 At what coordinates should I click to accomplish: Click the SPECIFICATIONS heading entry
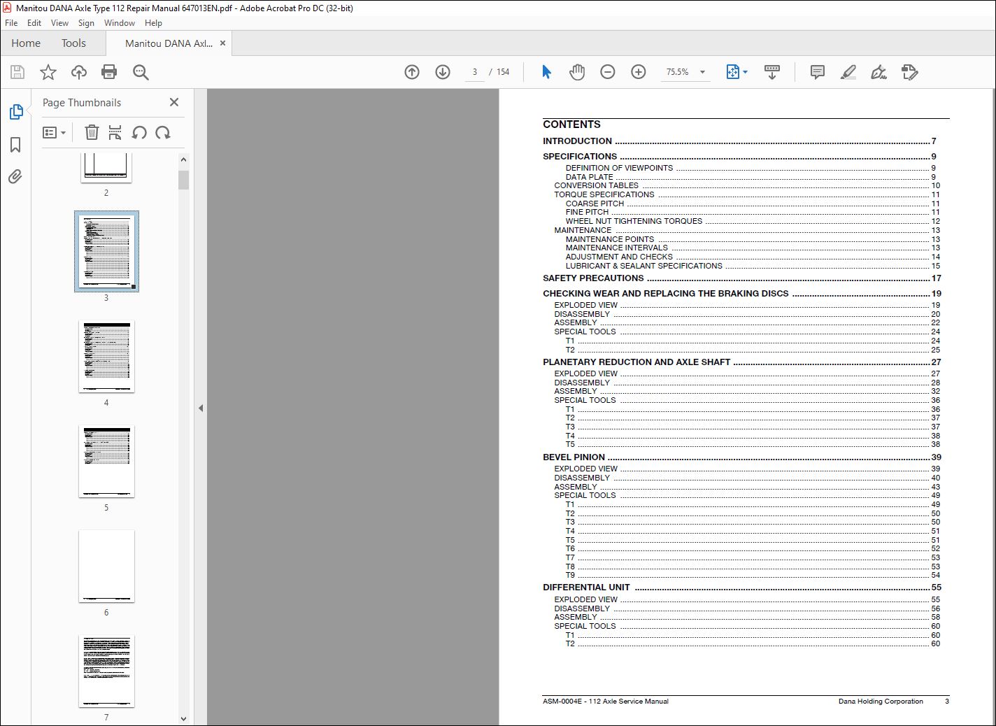click(x=739, y=157)
